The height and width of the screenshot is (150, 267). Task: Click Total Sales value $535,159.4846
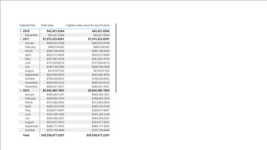[x=55, y=130]
